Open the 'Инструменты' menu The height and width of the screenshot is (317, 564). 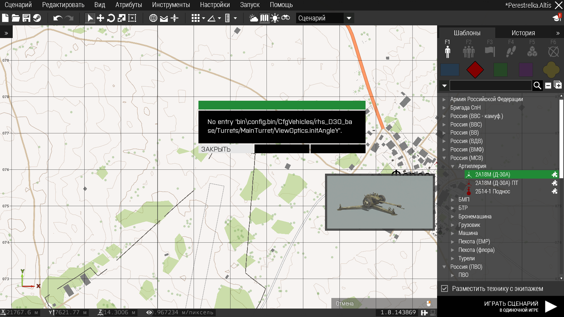pos(171,5)
